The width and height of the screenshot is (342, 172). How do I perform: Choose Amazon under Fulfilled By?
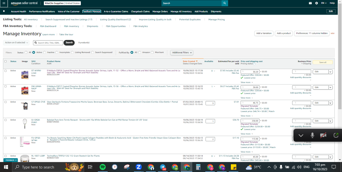(140, 52)
